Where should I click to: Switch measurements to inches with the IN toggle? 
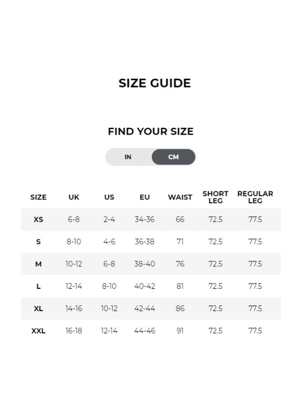tap(128, 156)
